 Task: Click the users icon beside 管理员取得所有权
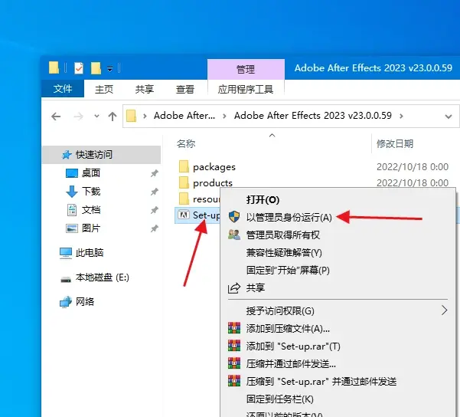234,235
